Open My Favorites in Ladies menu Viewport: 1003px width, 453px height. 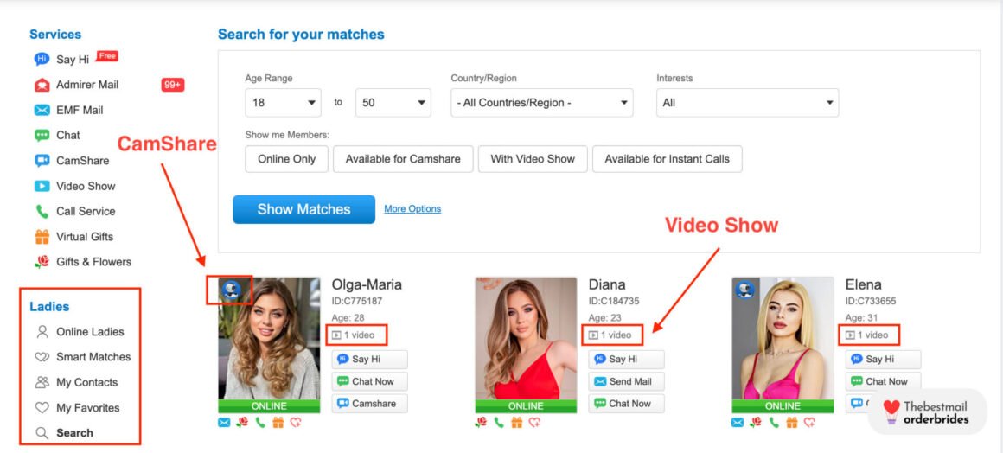point(87,407)
